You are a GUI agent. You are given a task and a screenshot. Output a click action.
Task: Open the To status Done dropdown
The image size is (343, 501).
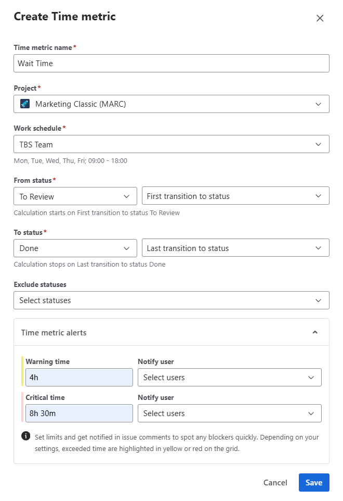pos(75,248)
